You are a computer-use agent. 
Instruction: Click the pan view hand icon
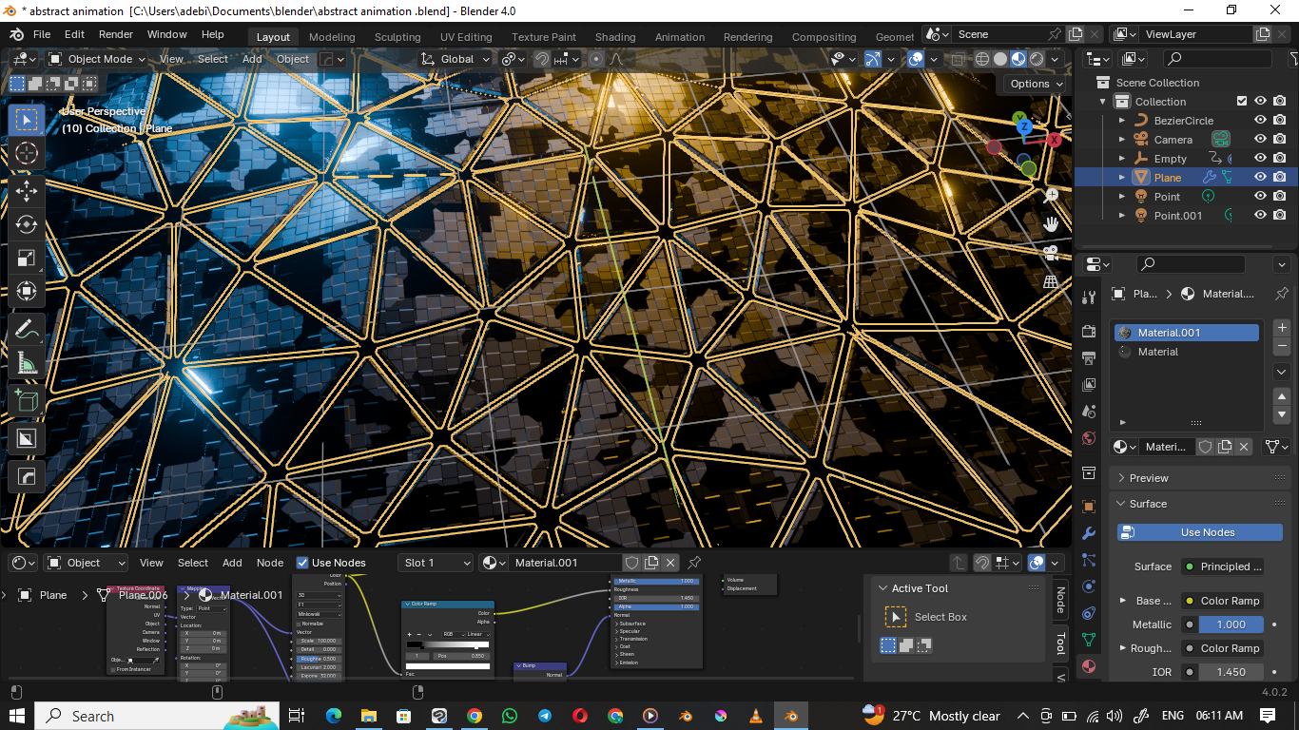(x=1052, y=224)
